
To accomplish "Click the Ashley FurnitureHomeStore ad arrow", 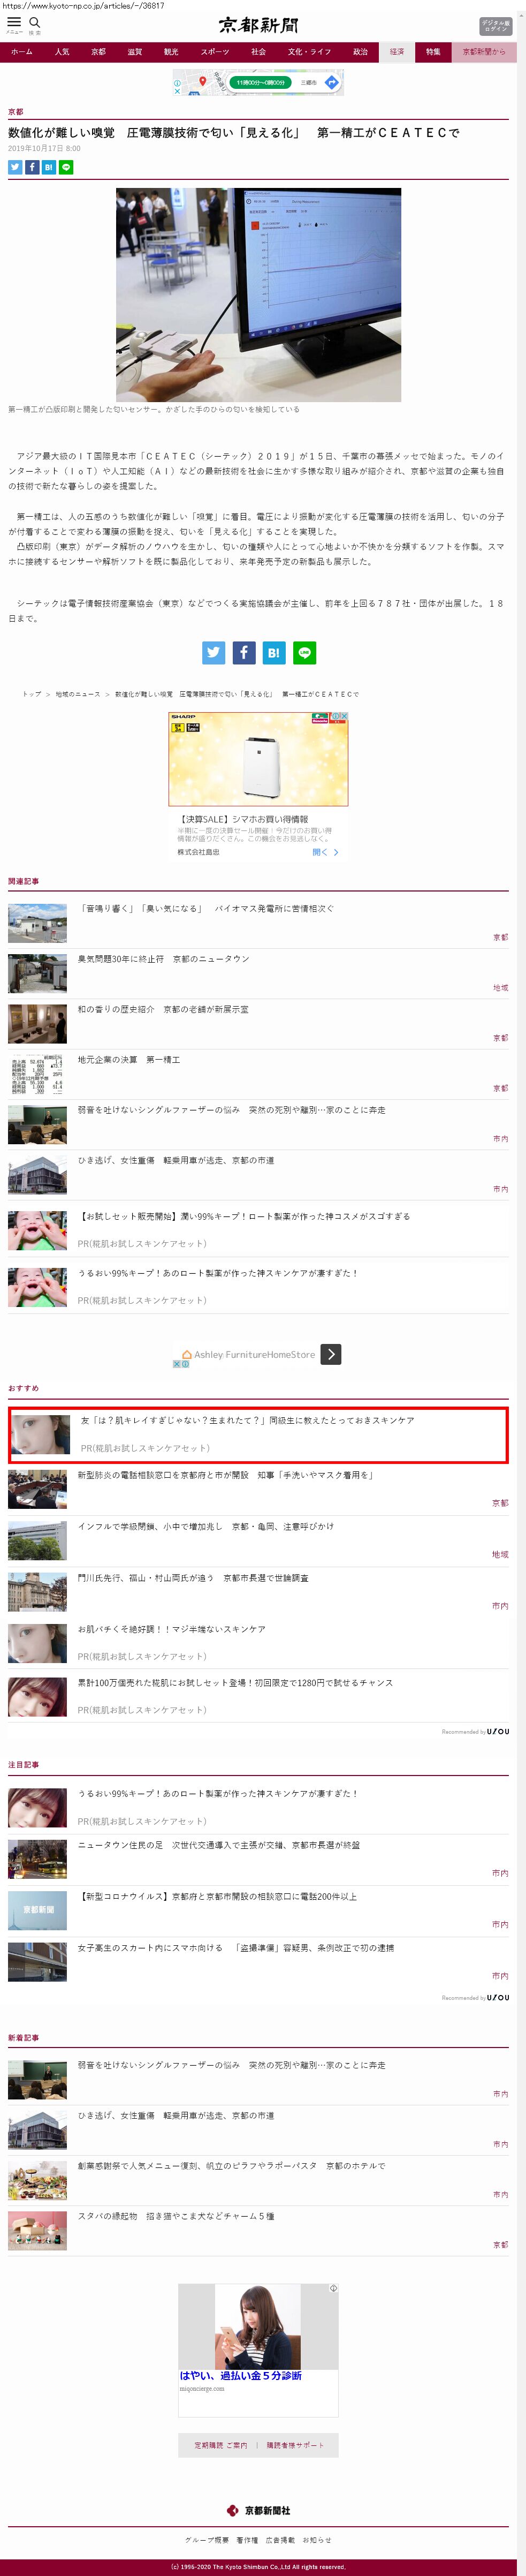I will (331, 1354).
